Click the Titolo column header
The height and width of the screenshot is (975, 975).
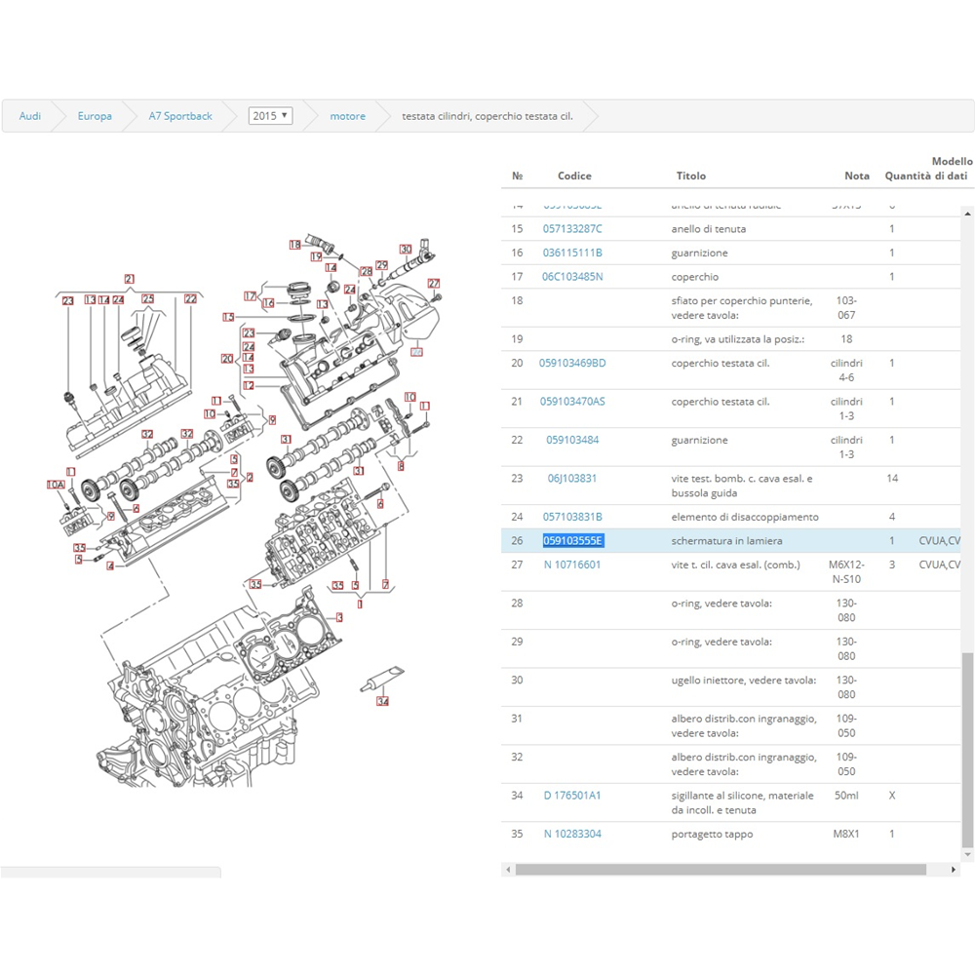pos(691,175)
